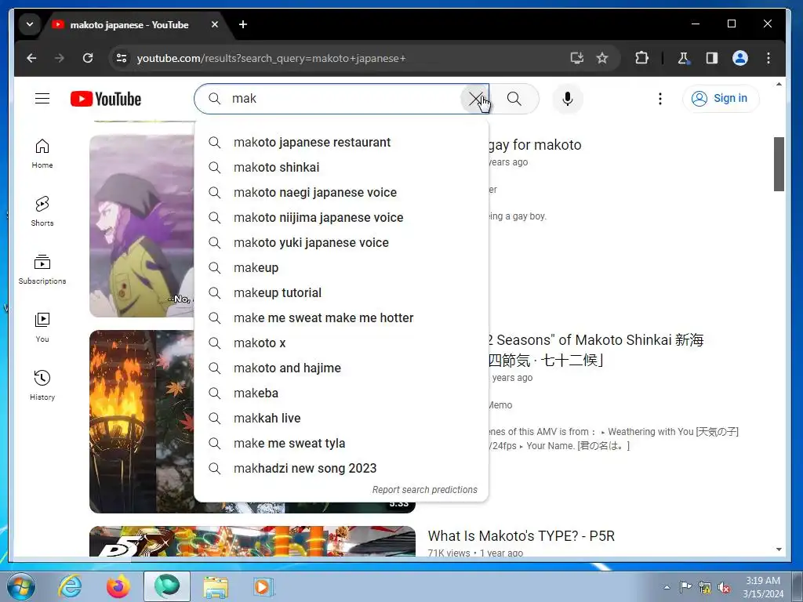The width and height of the screenshot is (803, 602).
Task: Open the anime character video thumbnail
Action: (x=142, y=226)
